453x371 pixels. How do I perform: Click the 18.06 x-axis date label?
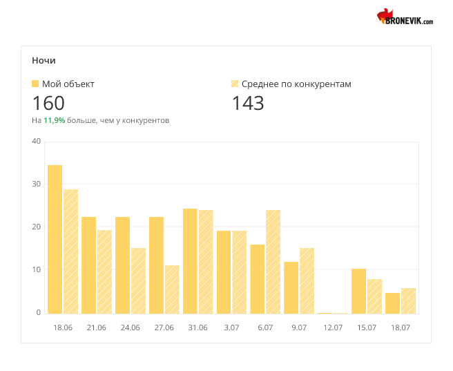click(x=63, y=328)
